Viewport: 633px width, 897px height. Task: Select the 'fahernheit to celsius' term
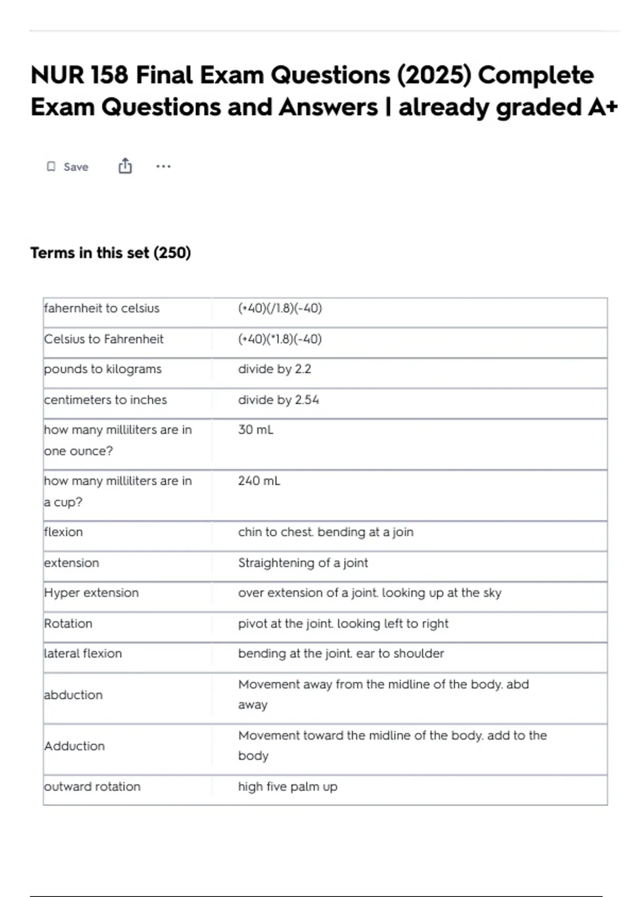pyautogui.click(x=102, y=308)
